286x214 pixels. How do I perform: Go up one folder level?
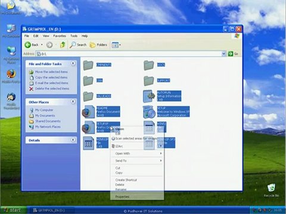point(63,45)
